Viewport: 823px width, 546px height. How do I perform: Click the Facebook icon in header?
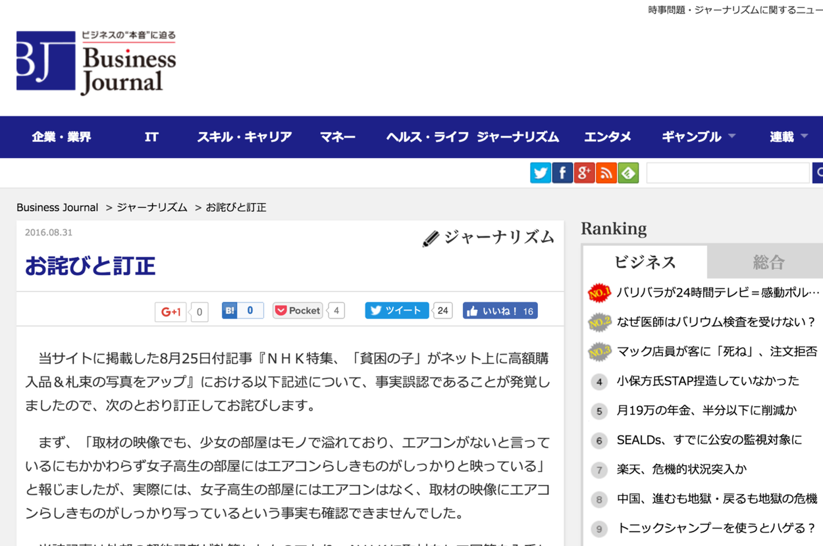pyautogui.click(x=562, y=173)
